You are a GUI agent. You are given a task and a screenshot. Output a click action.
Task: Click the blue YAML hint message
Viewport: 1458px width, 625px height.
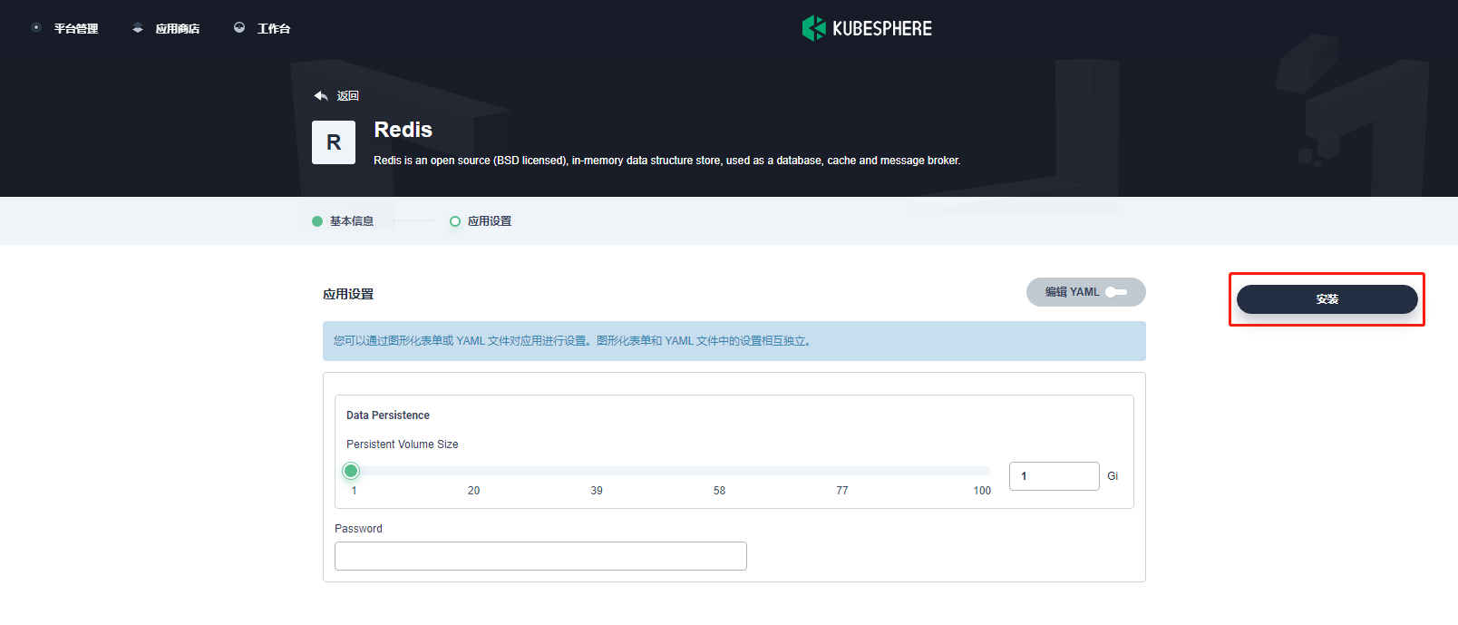pos(734,341)
